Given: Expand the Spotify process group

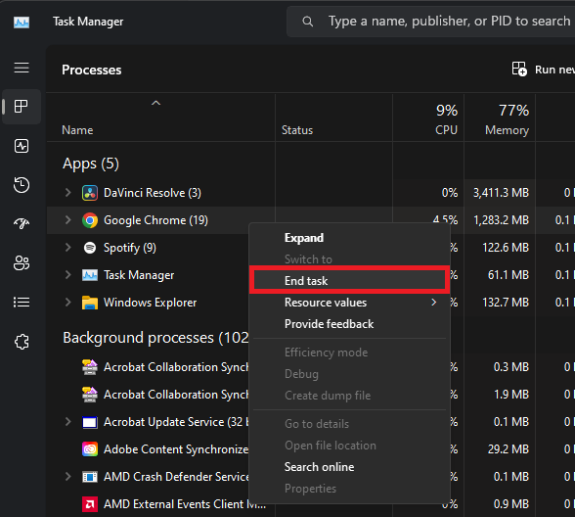Looking at the screenshot, I should [67, 248].
